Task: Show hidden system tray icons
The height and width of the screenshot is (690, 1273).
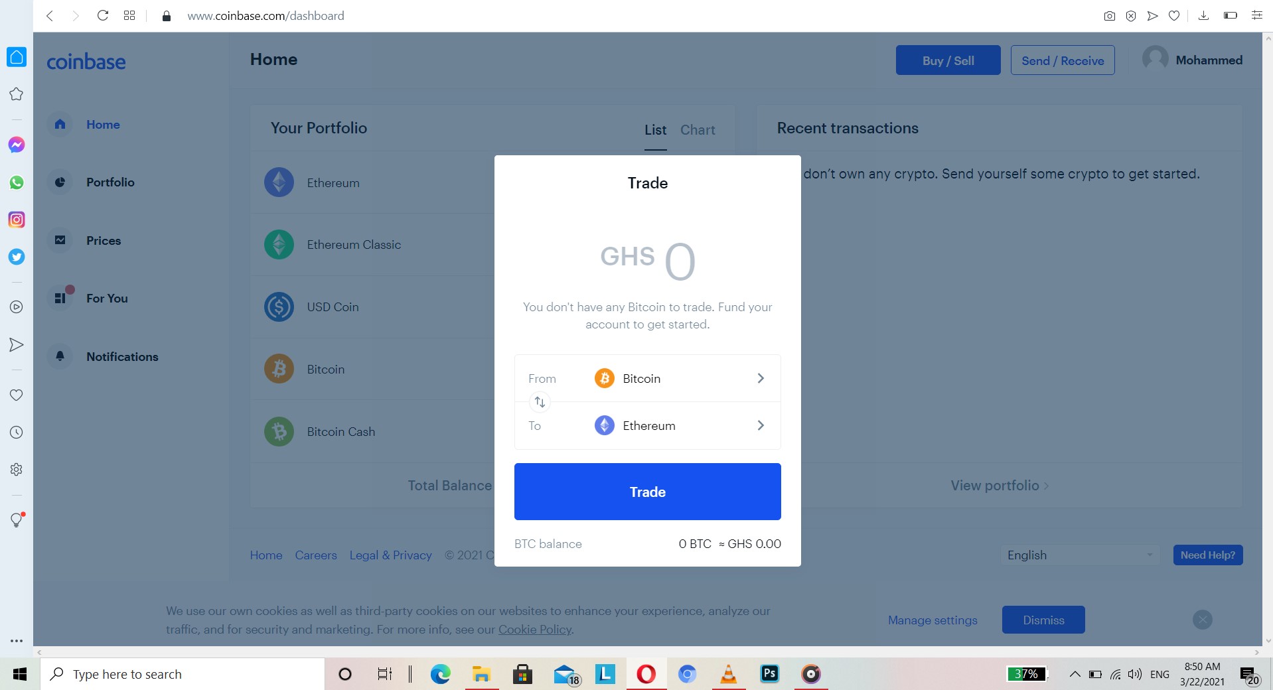Action: [x=1075, y=674]
